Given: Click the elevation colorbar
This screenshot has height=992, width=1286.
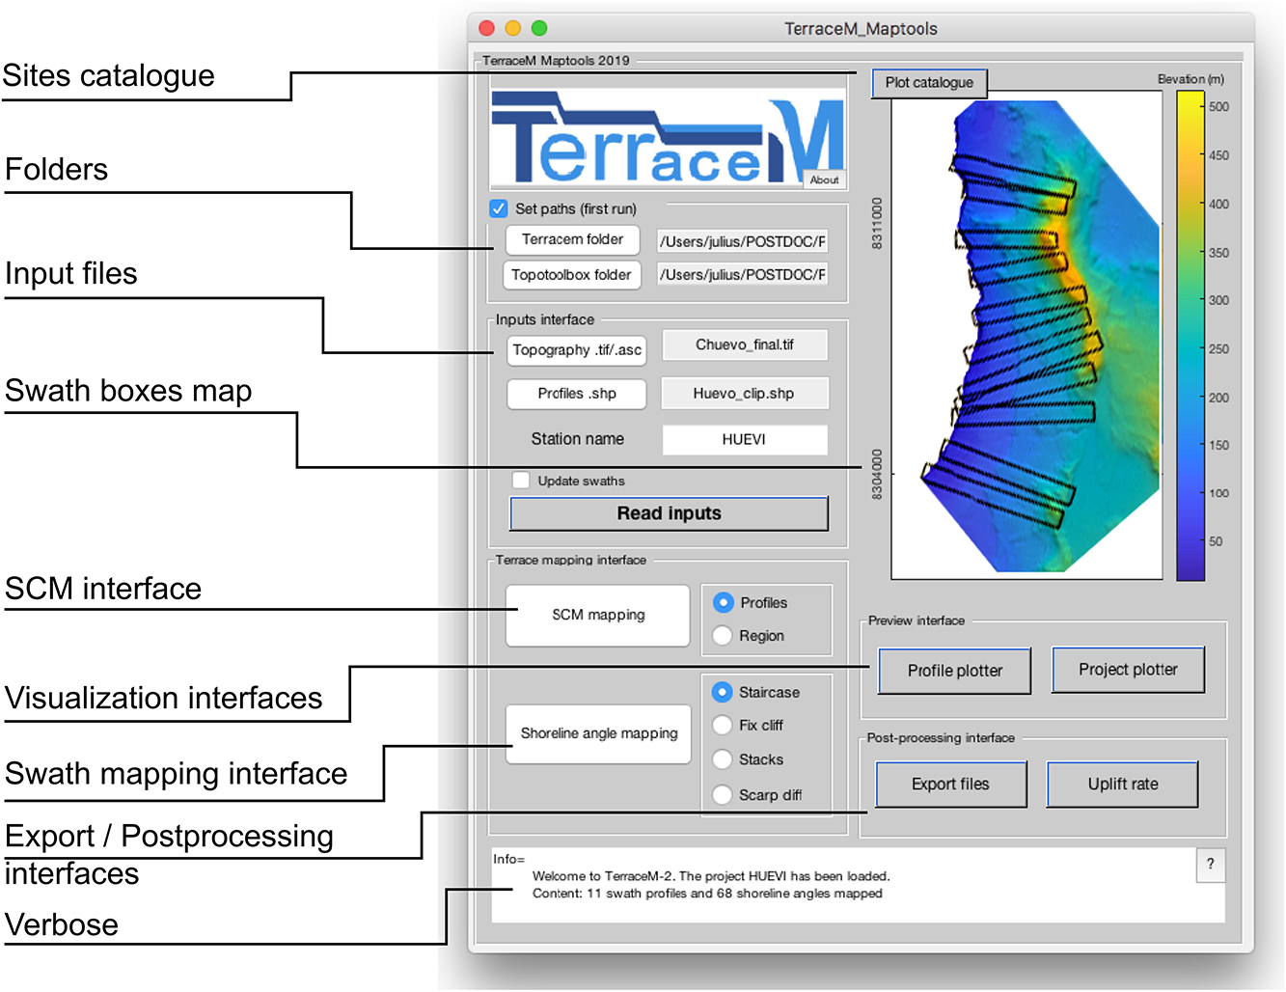Looking at the screenshot, I should click(x=1190, y=336).
